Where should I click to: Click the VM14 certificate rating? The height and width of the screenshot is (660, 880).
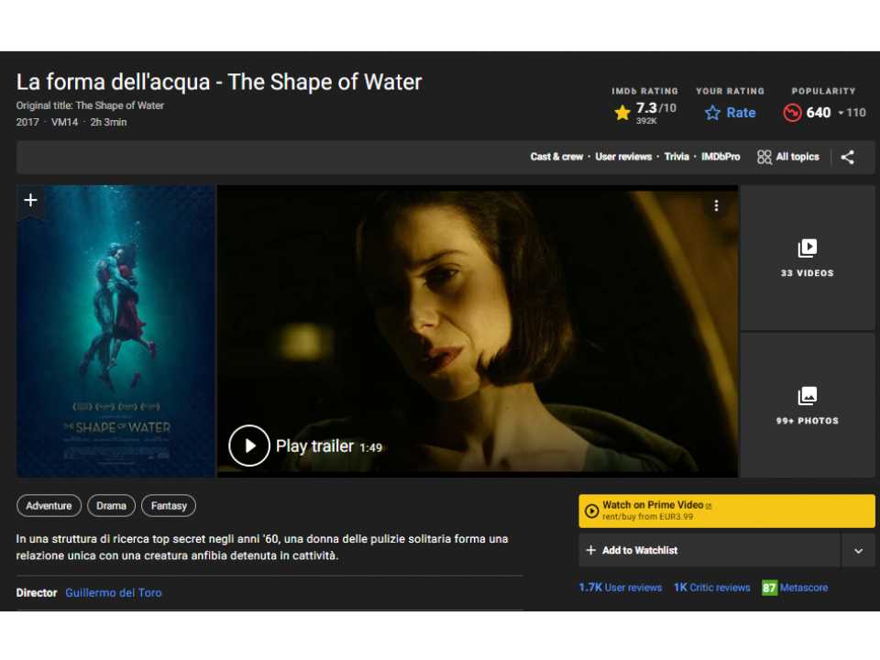coord(64,122)
